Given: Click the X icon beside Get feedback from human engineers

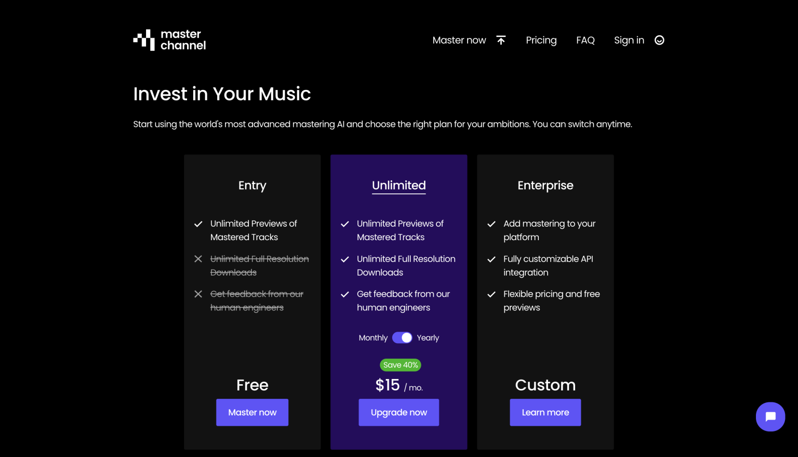Looking at the screenshot, I should 198,294.
